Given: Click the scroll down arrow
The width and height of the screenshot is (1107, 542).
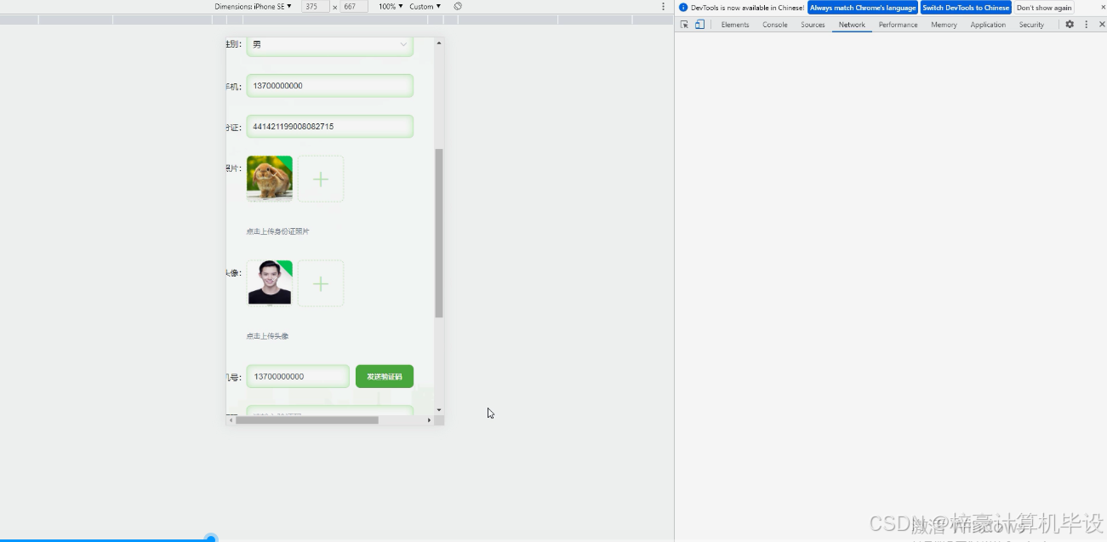Looking at the screenshot, I should pos(439,410).
